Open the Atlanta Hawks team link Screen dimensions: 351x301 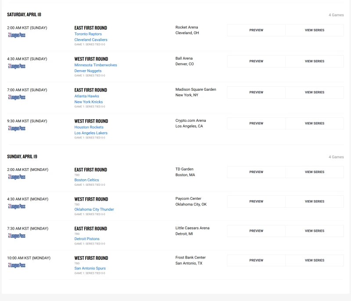(86, 96)
